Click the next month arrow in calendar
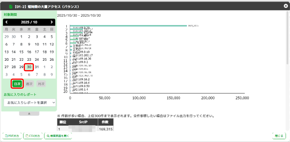This screenshot has height=142, width=290. click(x=52, y=22)
